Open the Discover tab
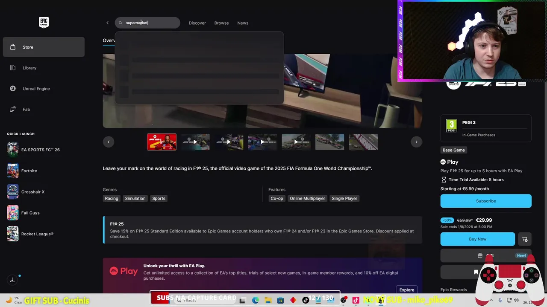Image resolution: width=547 pixels, height=307 pixels. pyautogui.click(x=197, y=23)
